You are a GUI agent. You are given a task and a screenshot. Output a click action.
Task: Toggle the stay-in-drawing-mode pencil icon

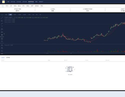(x=2, y=48)
